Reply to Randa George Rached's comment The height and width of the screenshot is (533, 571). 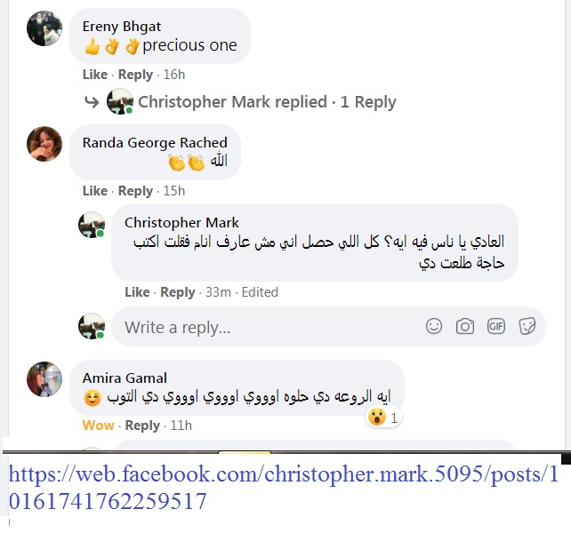(x=135, y=191)
